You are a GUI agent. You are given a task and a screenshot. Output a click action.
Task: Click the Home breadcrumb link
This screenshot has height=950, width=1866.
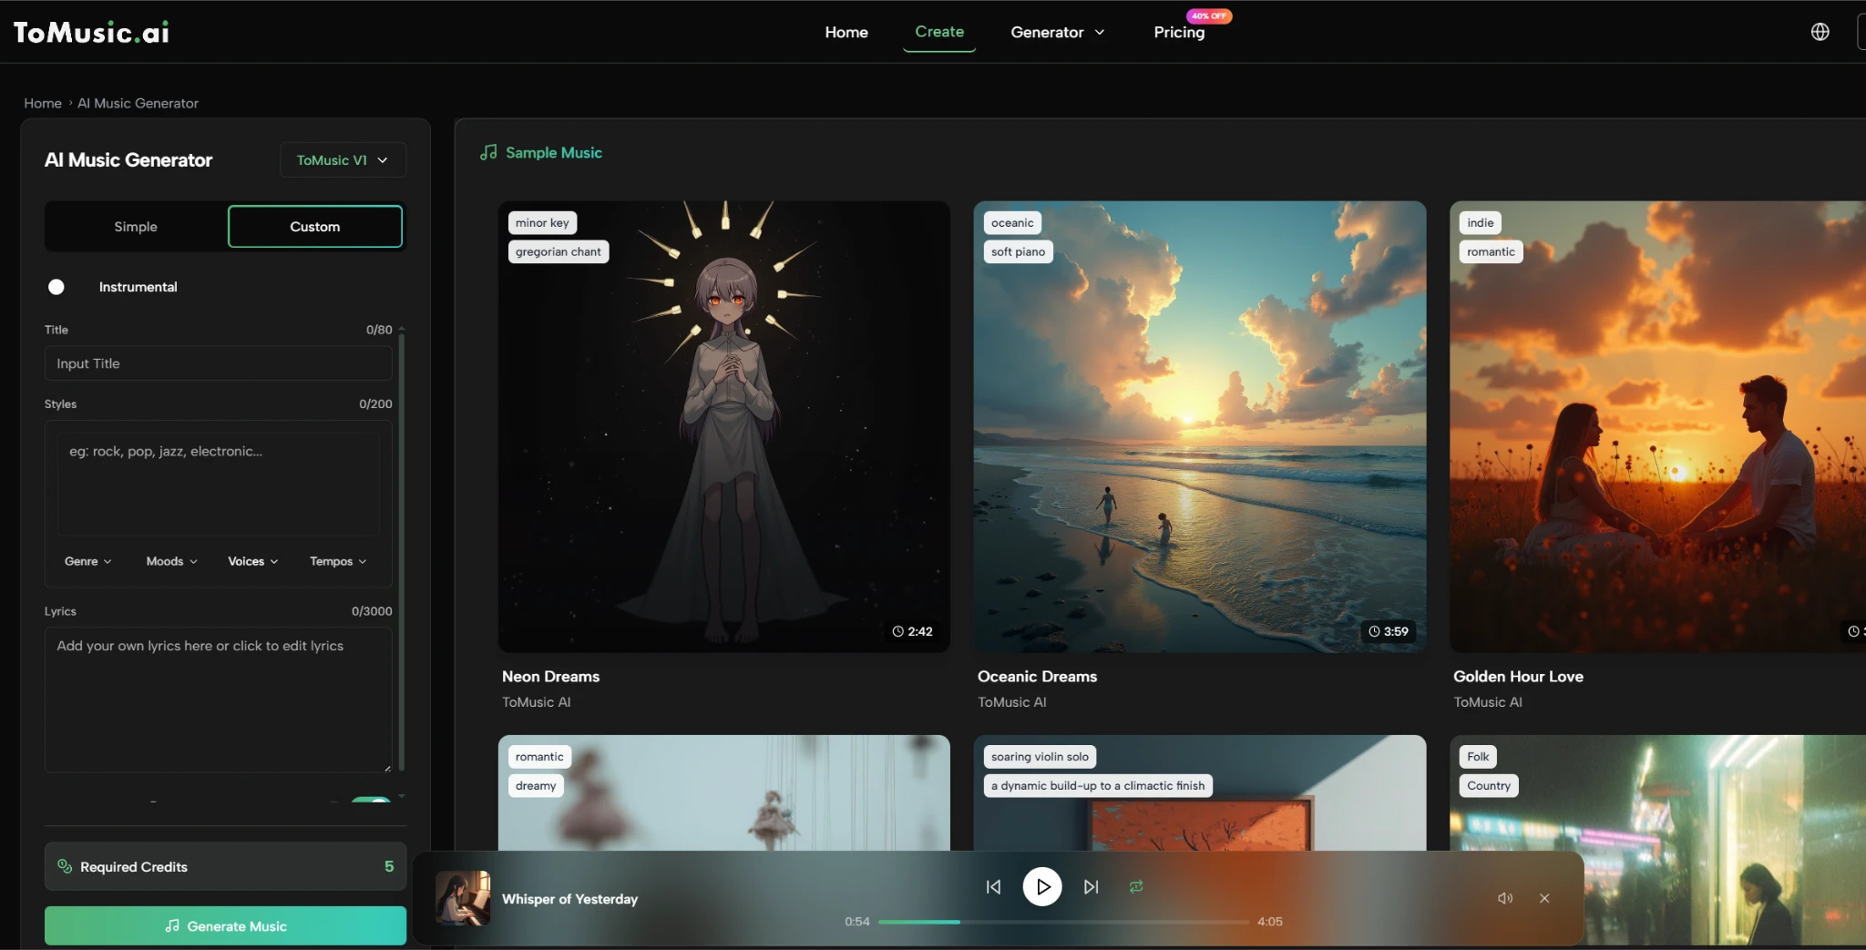point(43,103)
